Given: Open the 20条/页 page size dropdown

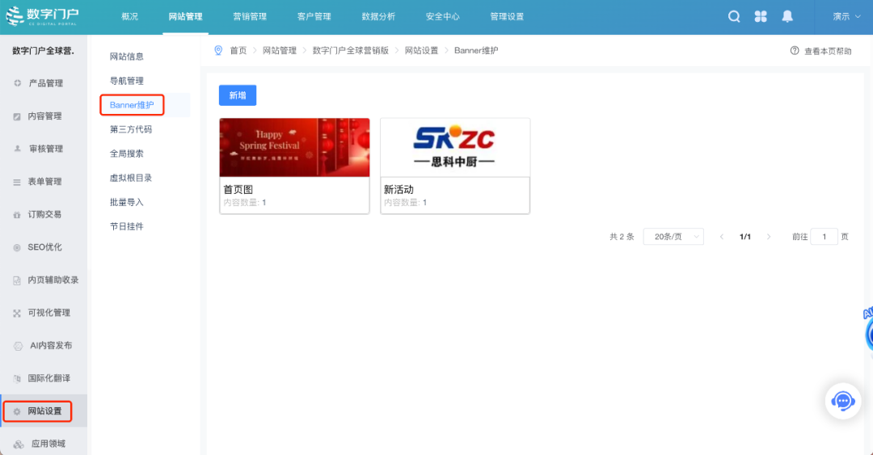Looking at the screenshot, I should tap(673, 237).
